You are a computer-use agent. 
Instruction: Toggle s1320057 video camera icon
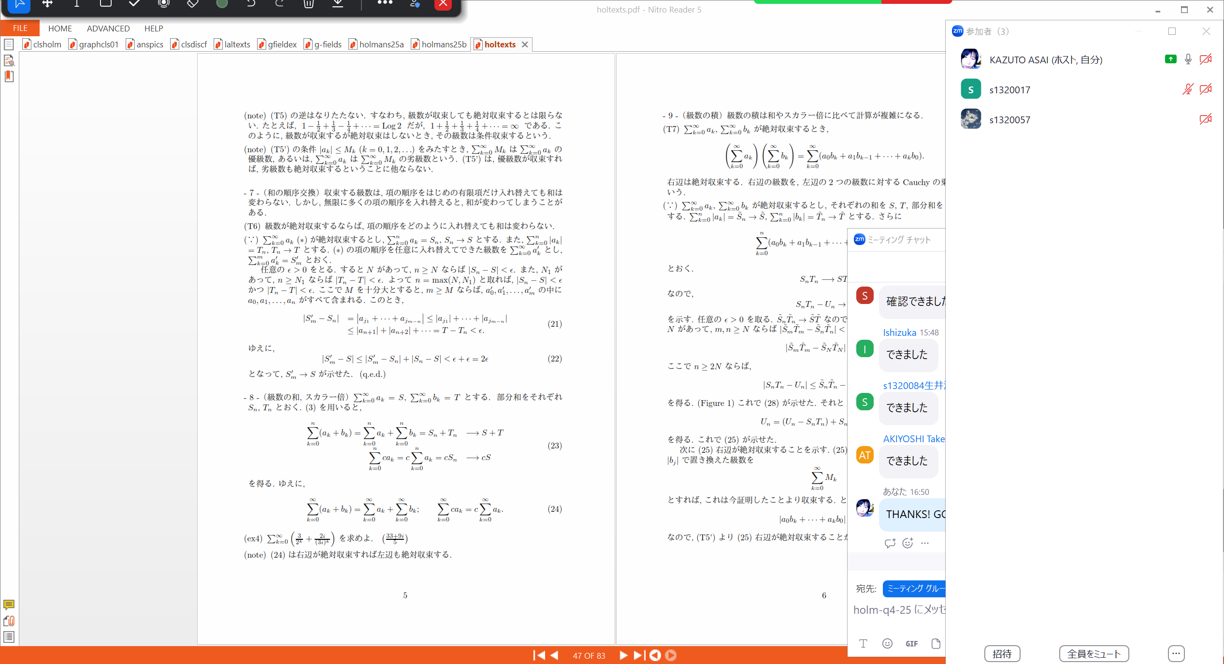pyautogui.click(x=1206, y=119)
